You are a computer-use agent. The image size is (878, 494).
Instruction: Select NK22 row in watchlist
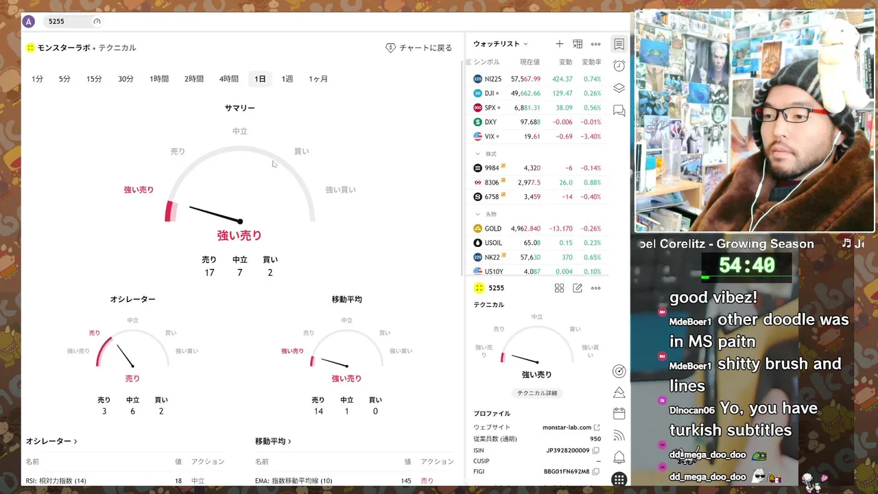[538, 257]
